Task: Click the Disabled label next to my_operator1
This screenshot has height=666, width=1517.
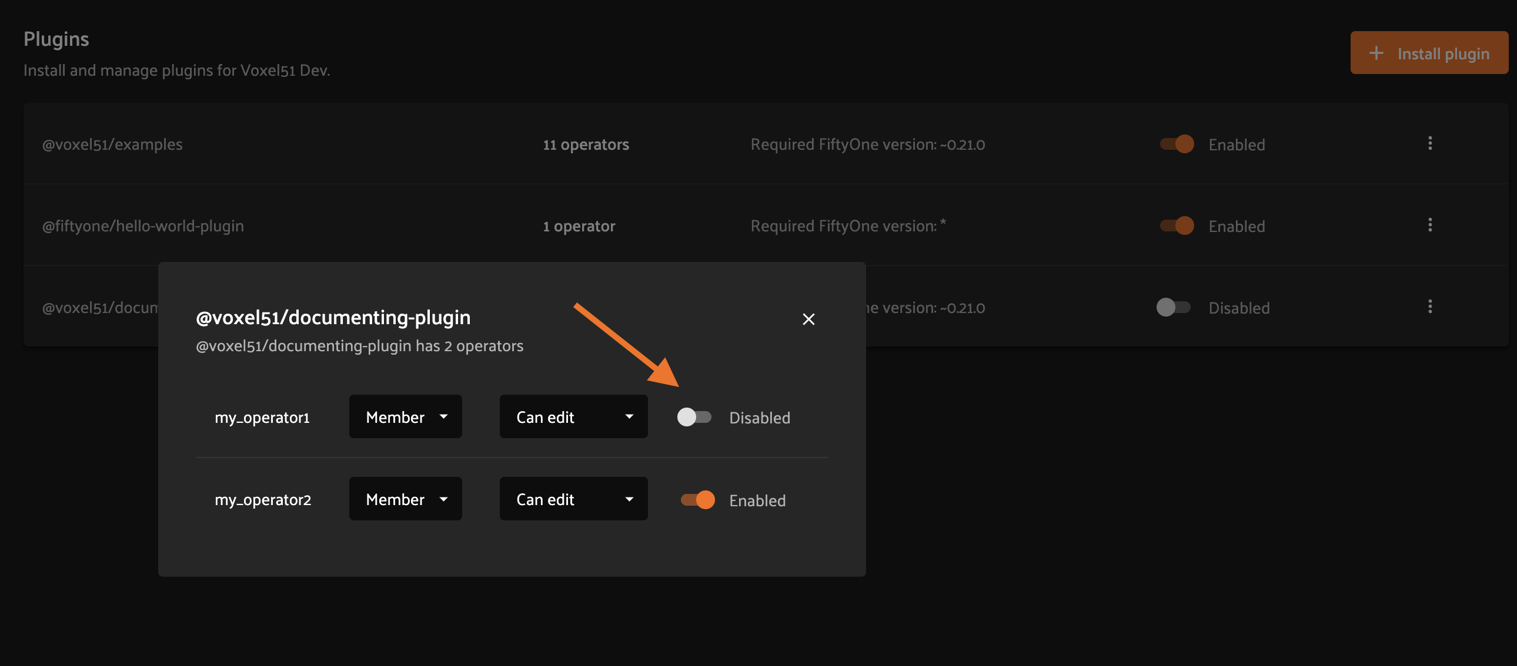Action: click(x=760, y=418)
